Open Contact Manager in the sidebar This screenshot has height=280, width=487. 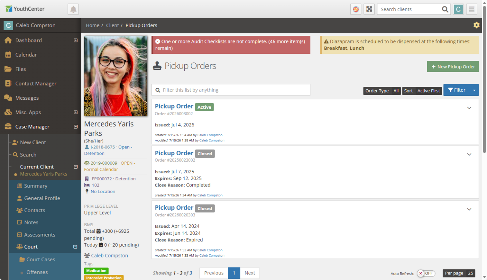tap(35, 83)
